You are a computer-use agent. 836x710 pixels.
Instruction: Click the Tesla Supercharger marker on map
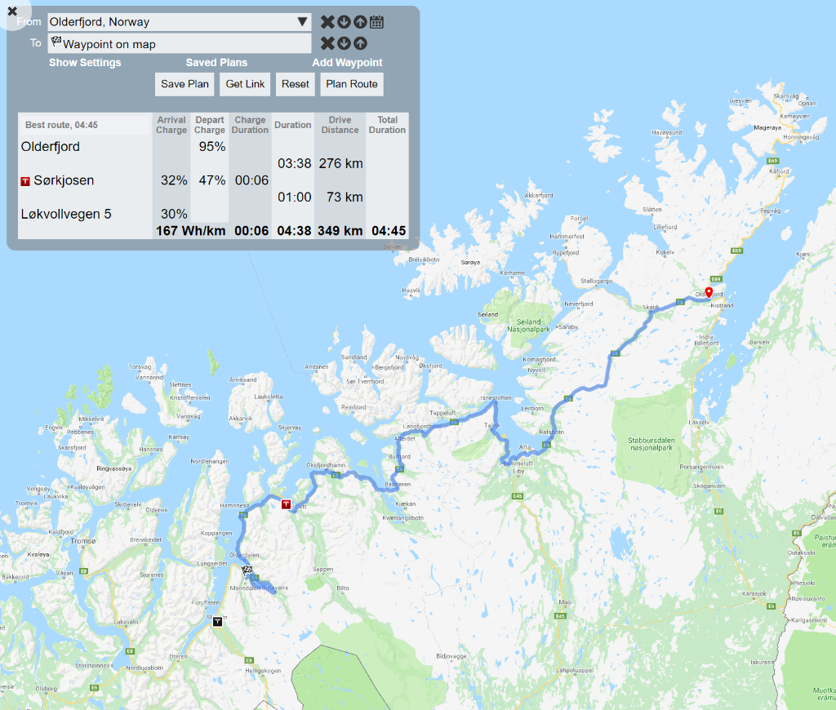[286, 504]
